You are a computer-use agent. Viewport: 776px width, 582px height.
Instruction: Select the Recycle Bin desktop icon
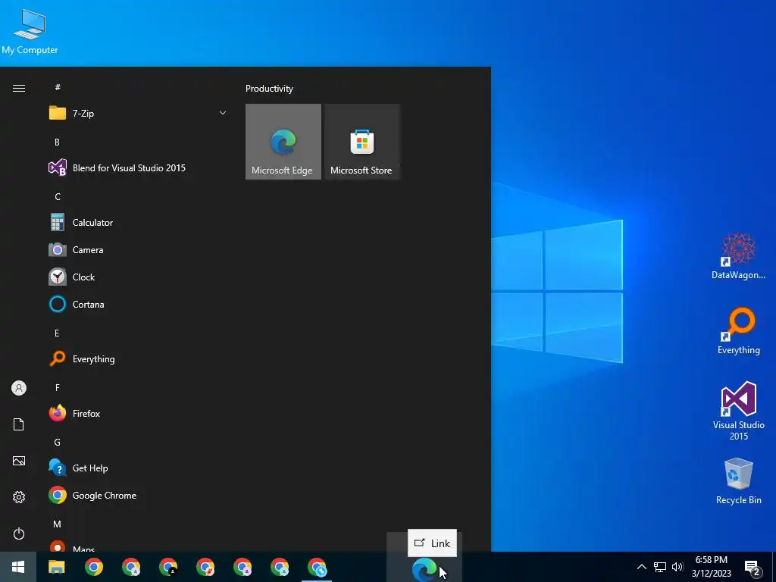(x=738, y=481)
